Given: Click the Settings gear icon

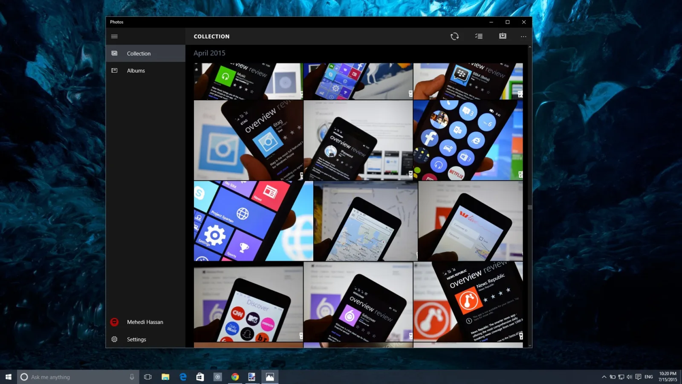Looking at the screenshot, I should (x=114, y=339).
